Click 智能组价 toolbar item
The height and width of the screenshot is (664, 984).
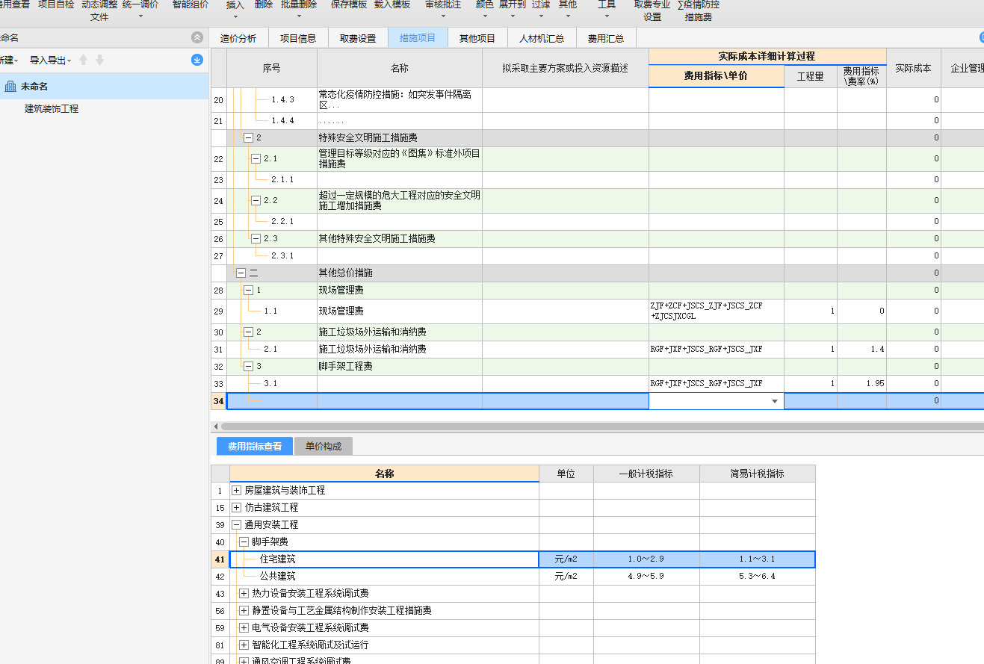[x=191, y=4]
